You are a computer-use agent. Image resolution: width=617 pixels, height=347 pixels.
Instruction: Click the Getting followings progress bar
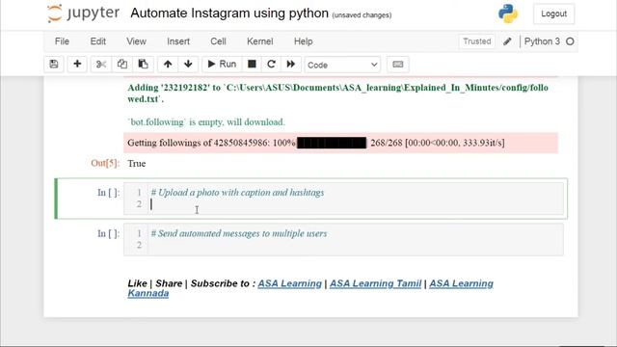332,143
